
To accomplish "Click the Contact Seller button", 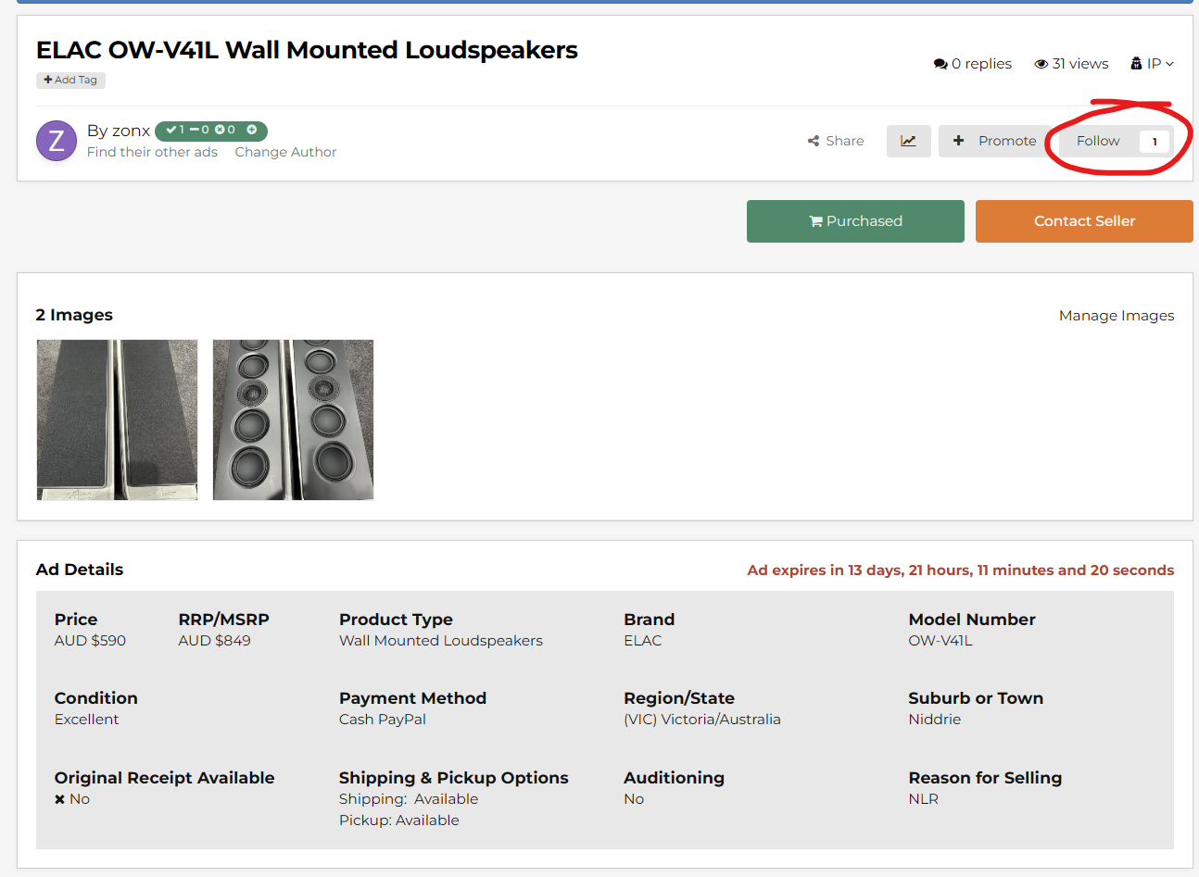I will 1084,221.
